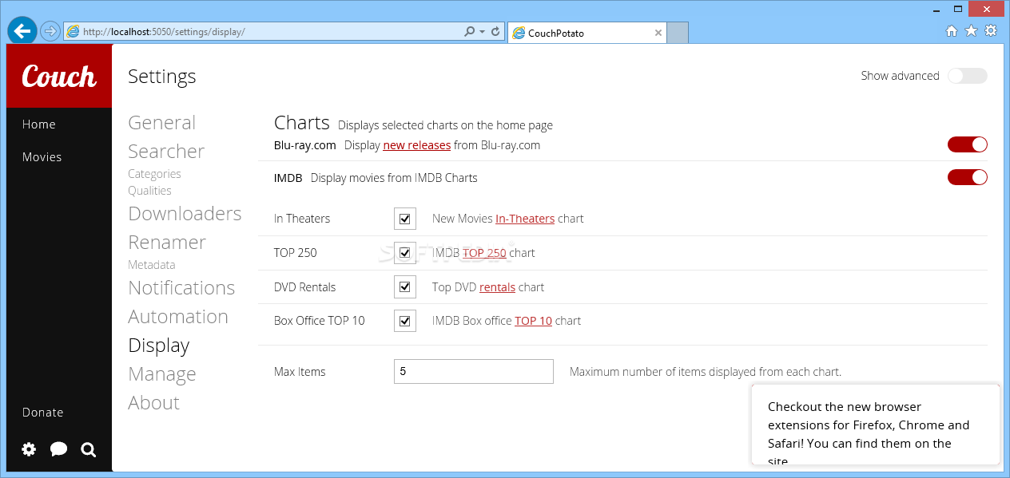Go back with browser back arrow

click(x=22, y=31)
